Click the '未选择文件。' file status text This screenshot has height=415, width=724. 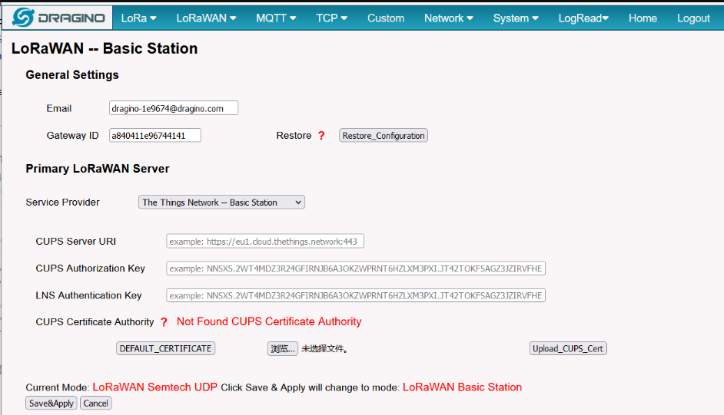click(324, 349)
